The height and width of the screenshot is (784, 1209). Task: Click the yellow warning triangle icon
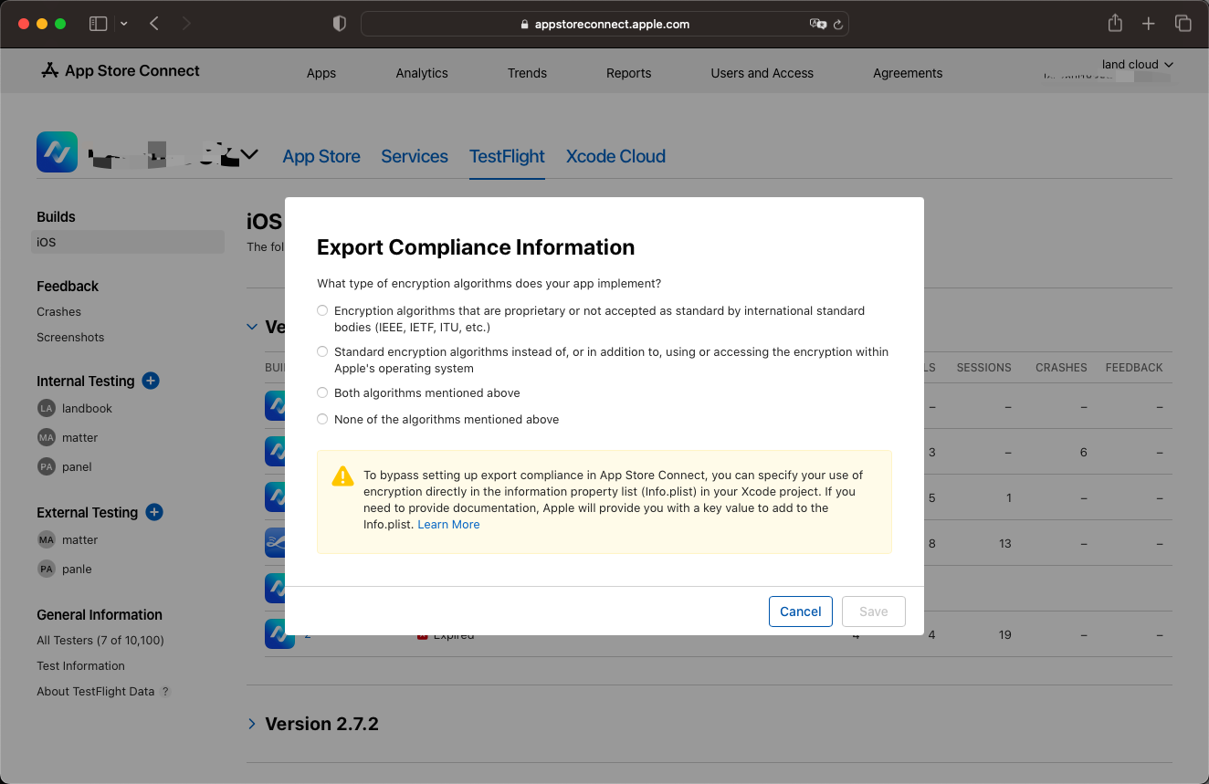point(342,476)
